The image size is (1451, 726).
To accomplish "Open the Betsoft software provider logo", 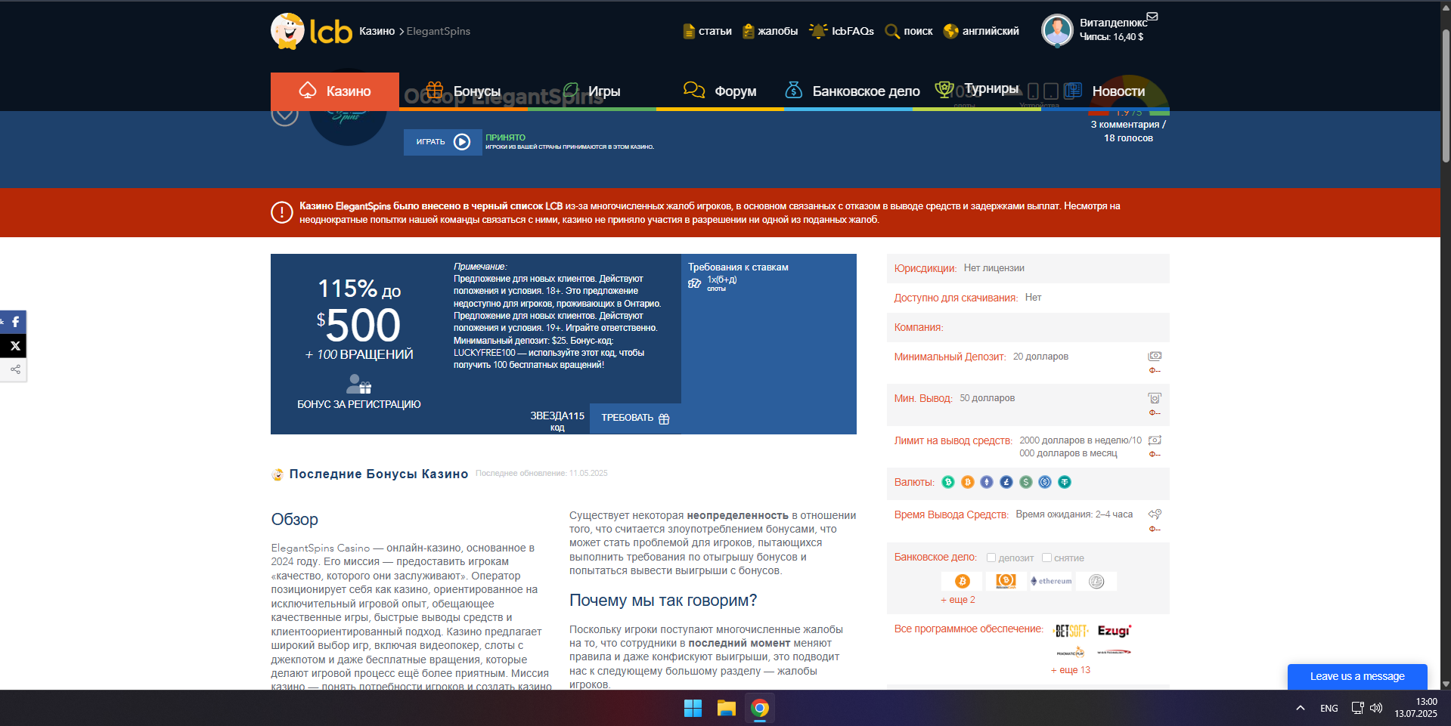I will [1071, 631].
